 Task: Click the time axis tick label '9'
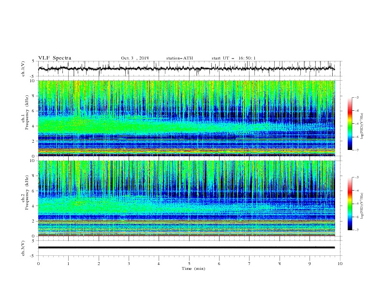pyautogui.click(x=309, y=264)
